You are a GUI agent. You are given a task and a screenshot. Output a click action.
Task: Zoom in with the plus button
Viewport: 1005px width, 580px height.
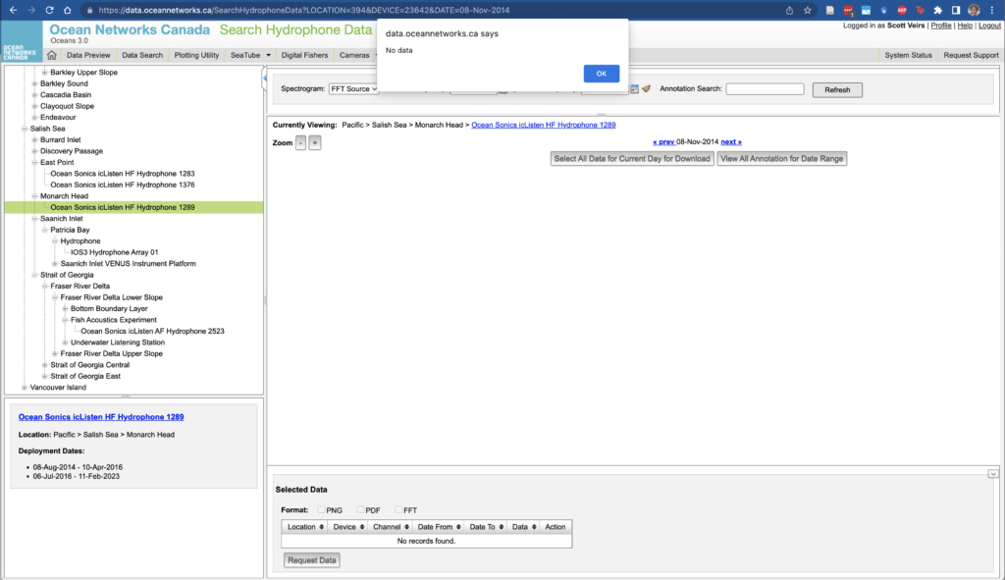(315, 143)
